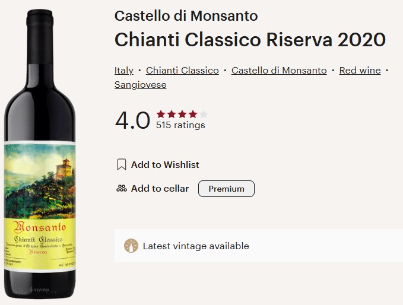The height and width of the screenshot is (305, 403).
Task: Click the fourth red rating star
Action: 193,114
